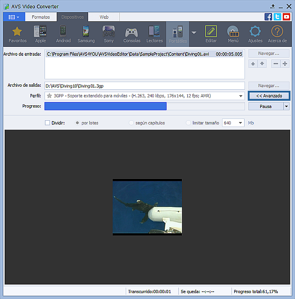Expand the Perfil dropdown list

coord(241,96)
